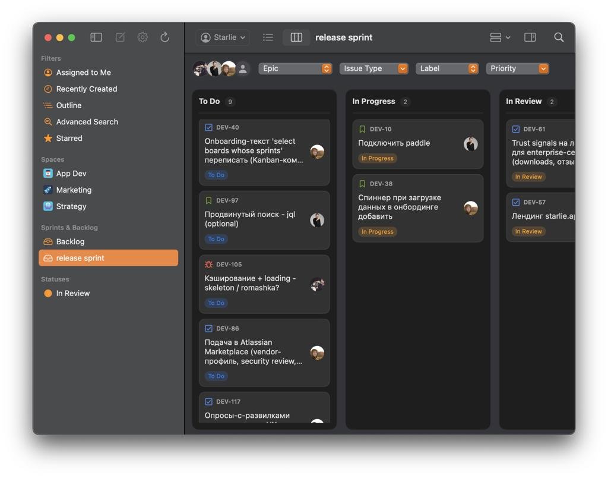Screen dimensions: 608x478
Task: Open the Issue Type filter dropdown
Action: 374,69
